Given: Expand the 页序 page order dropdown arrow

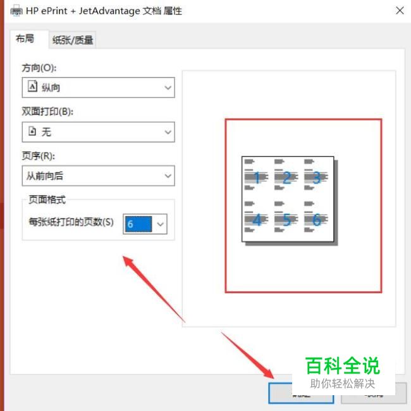Looking at the screenshot, I should point(168,175).
